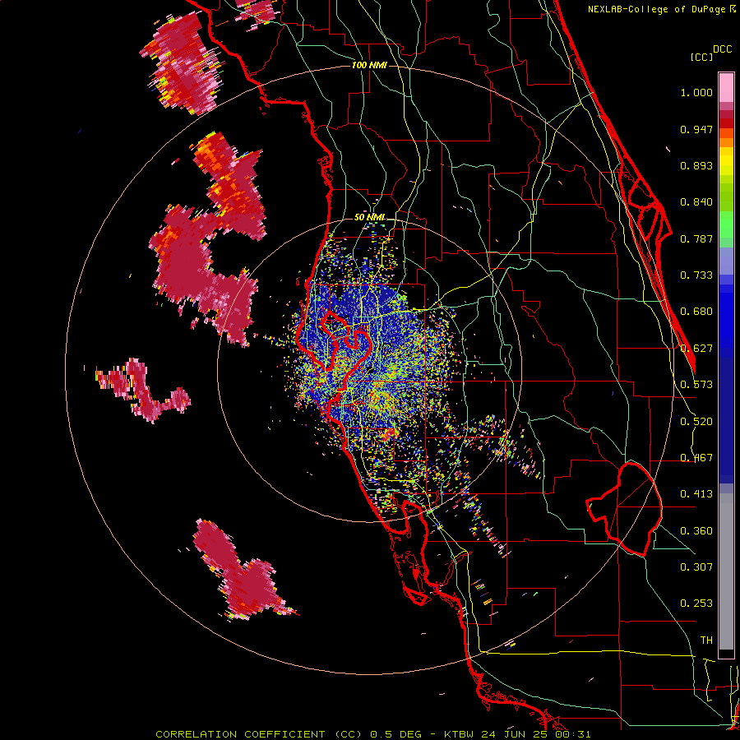Click the TH threshold label on scale
This screenshot has width=740, height=740.
(x=706, y=641)
